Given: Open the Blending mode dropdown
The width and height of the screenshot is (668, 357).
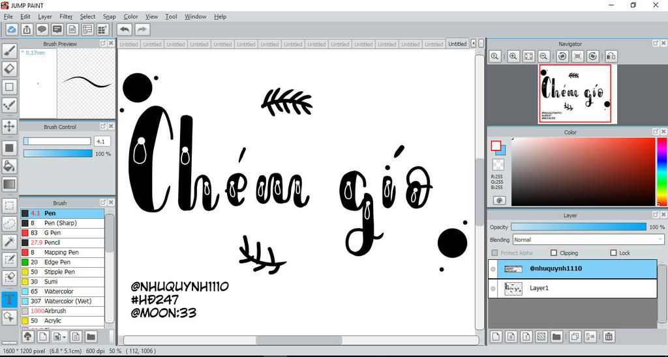Looking at the screenshot, I should tap(588, 240).
